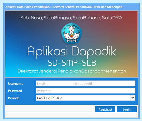Click the Username label

16,84
